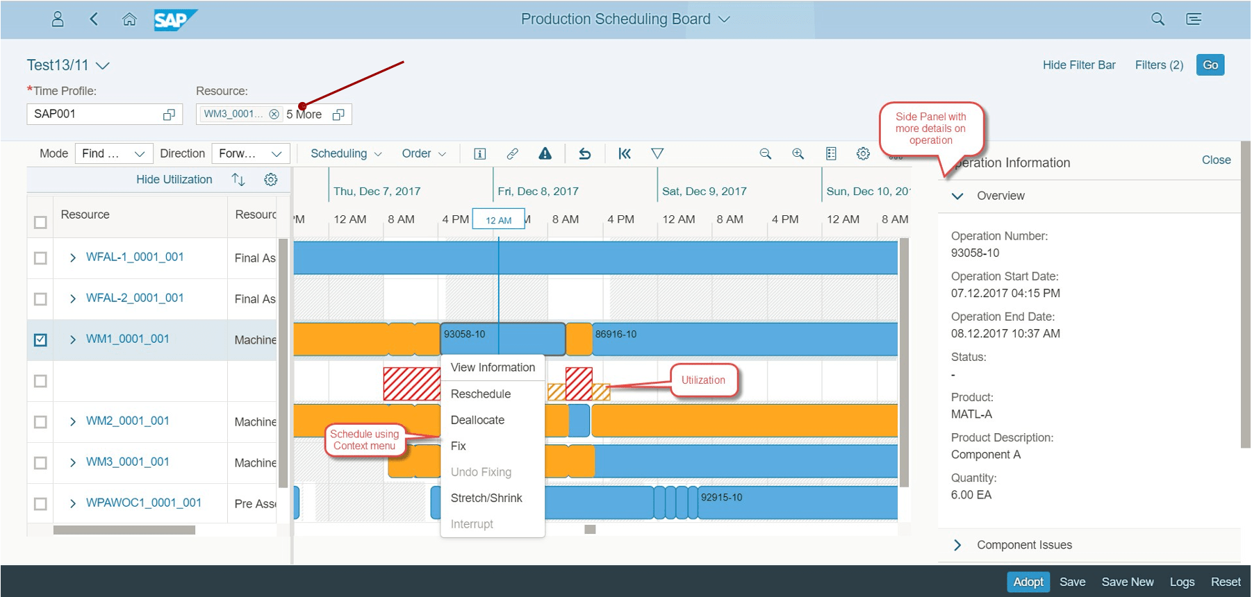The image size is (1252, 597).
Task: Choose Deallocate from context menu
Action: pyautogui.click(x=493, y=420)
